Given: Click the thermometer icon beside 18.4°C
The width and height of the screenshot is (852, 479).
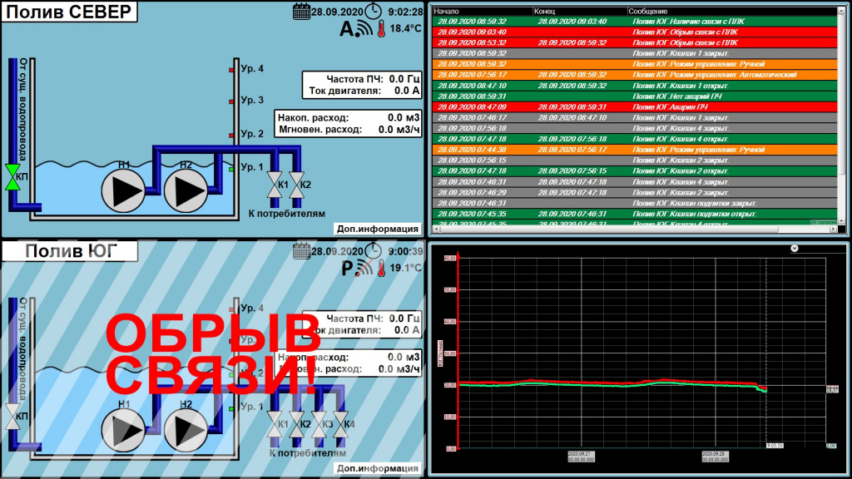Looking at the screenshot, I should (381, 28).
